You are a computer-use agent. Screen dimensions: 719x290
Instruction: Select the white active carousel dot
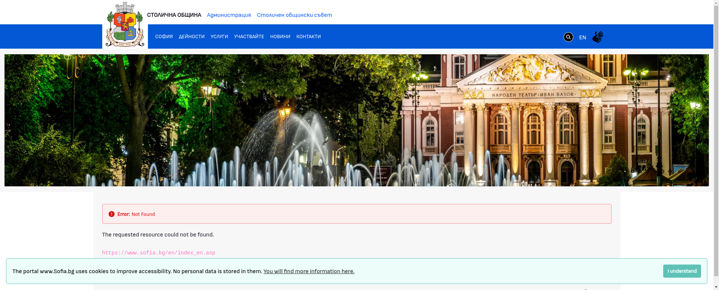(x=625, y=171)
